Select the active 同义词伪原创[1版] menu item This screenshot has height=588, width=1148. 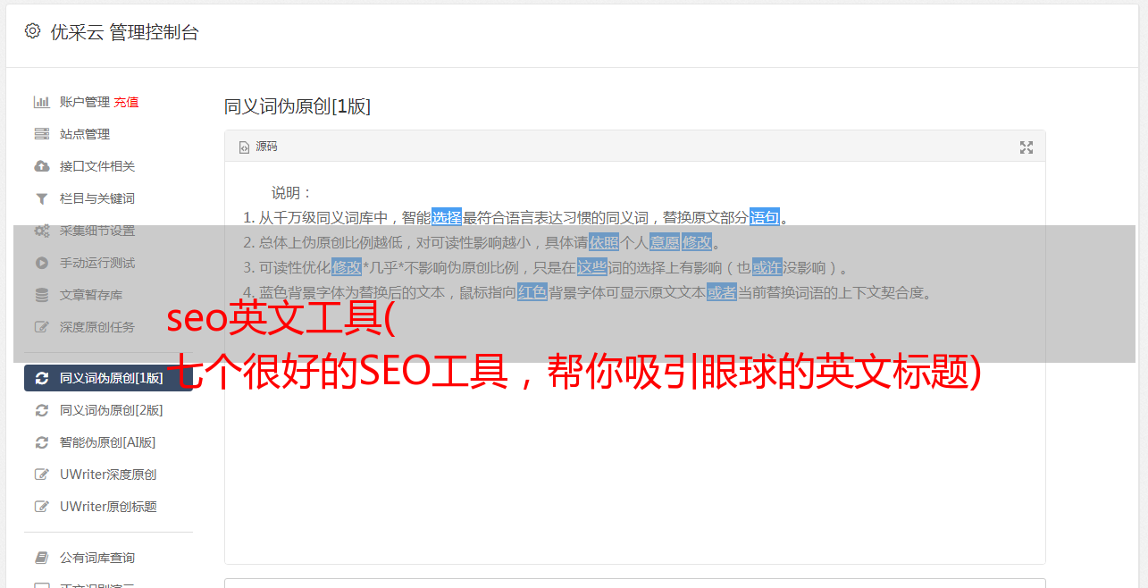tap(108, 378)
